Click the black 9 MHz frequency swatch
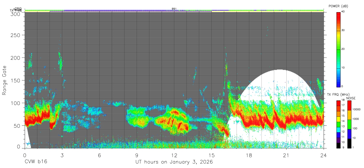The width and height of the screenshot is (364, 168). [x=339, y=146]
